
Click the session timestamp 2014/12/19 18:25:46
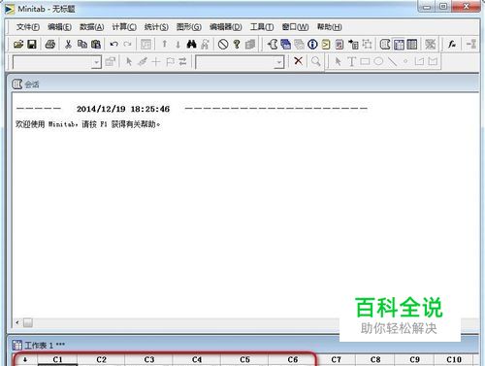(123, 109)
